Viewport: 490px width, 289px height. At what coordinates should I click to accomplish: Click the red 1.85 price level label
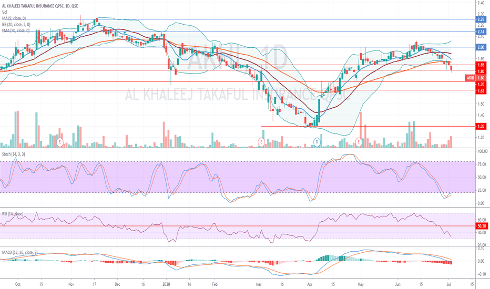coord(481,65)
